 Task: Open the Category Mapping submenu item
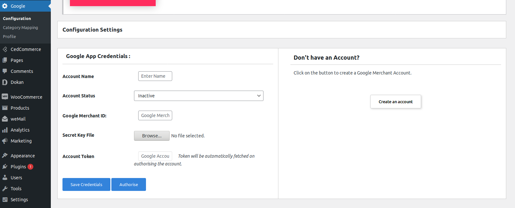[x=20, y=28]
